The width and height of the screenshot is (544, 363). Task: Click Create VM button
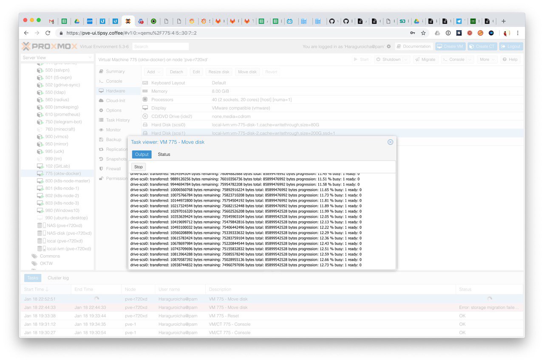pos(450,46)
